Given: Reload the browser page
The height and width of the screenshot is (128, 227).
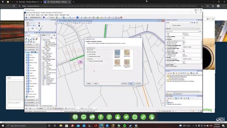Looking at the screenshot, I should click(x=14, y=6).
